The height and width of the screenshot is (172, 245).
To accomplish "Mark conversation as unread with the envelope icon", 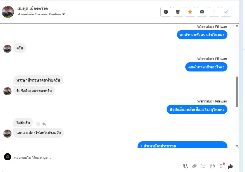I will 202,12.
